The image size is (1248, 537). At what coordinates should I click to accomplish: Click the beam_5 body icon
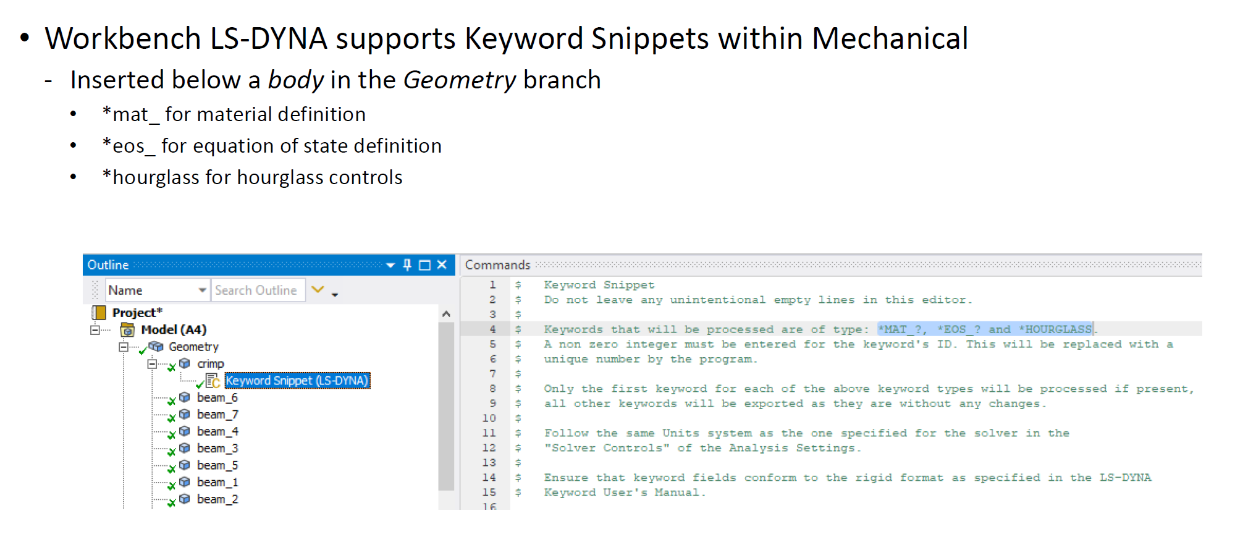185,465
